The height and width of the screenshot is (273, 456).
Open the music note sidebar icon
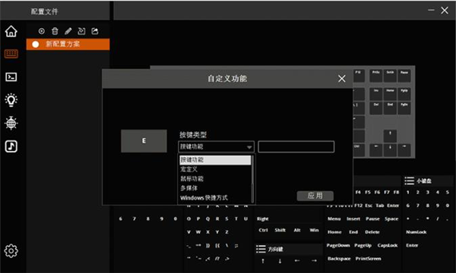11,146
